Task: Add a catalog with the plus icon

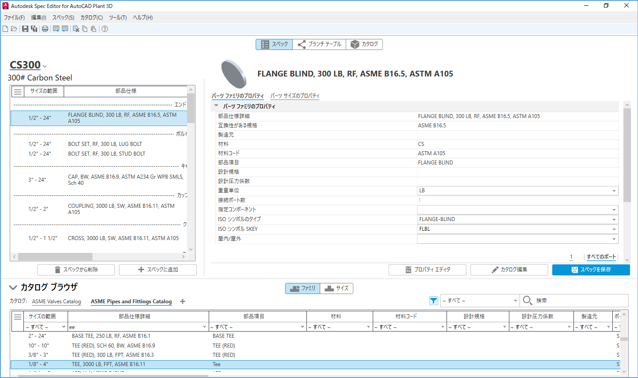Action: (x=183, y=302)
